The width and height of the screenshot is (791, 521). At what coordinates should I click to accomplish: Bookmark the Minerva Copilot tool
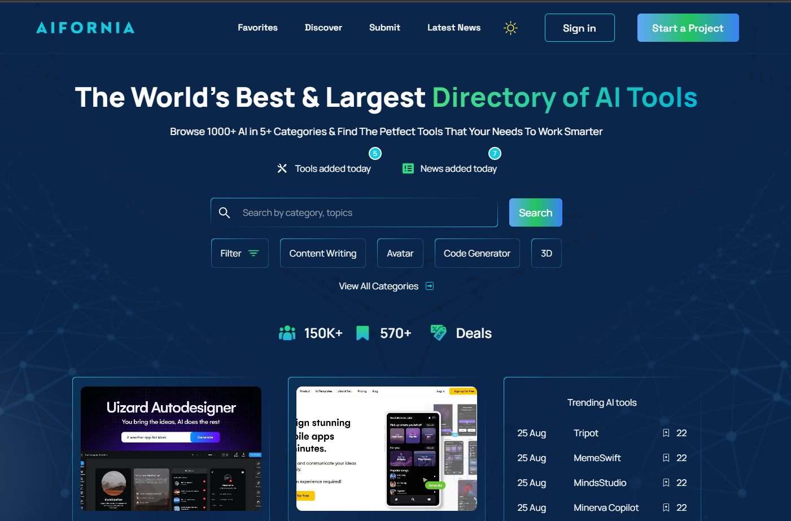pyautogui.click(x=666, y=507)
